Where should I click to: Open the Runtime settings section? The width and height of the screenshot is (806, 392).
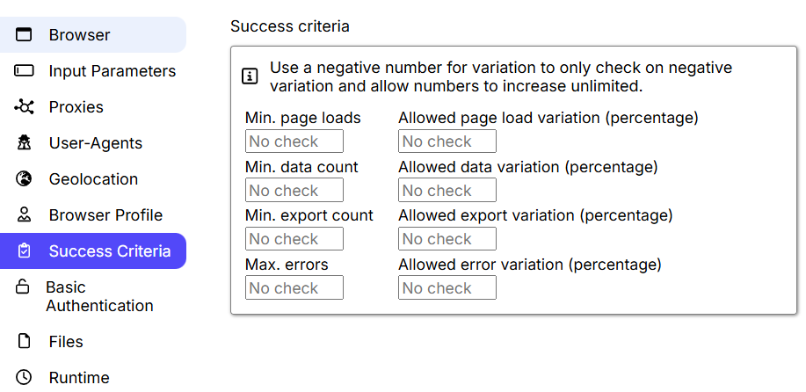point(79,378)
